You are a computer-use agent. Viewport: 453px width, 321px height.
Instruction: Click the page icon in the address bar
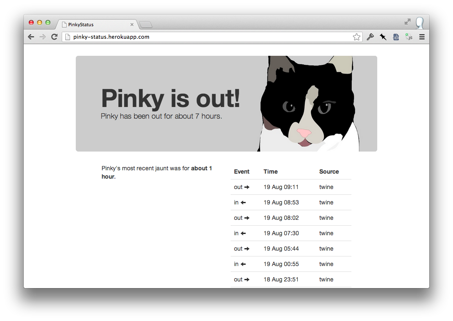pyautogui.click(x=67, y=37)
